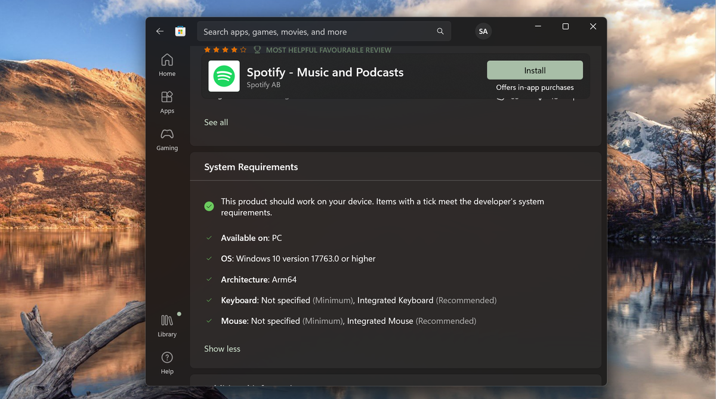This screenshot has height=399, width=716.
Task: Install Spotify - Music and Podcasts
Action: pos(535,70)
